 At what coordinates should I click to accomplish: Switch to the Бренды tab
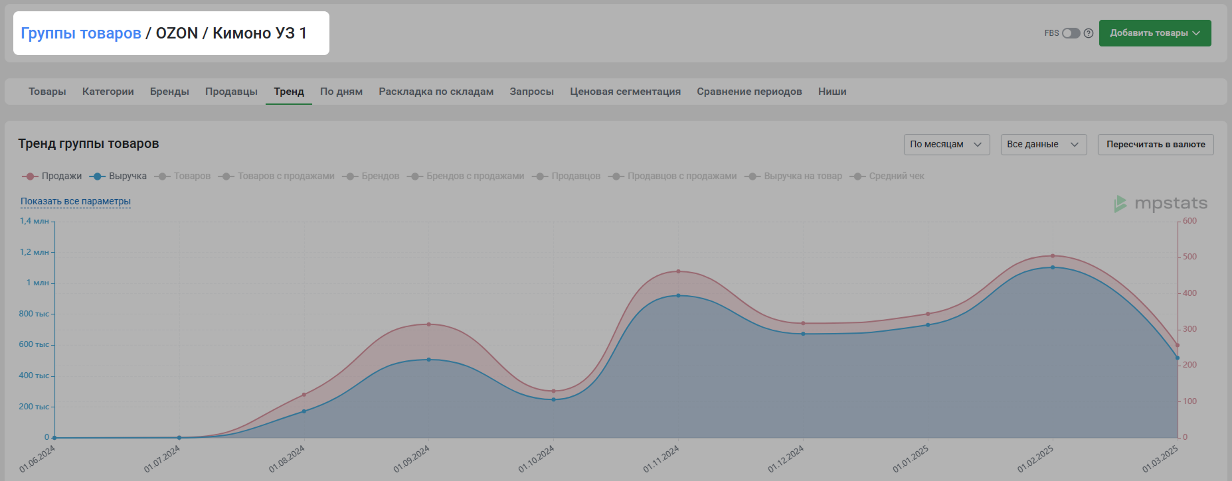tap(169, 92)
